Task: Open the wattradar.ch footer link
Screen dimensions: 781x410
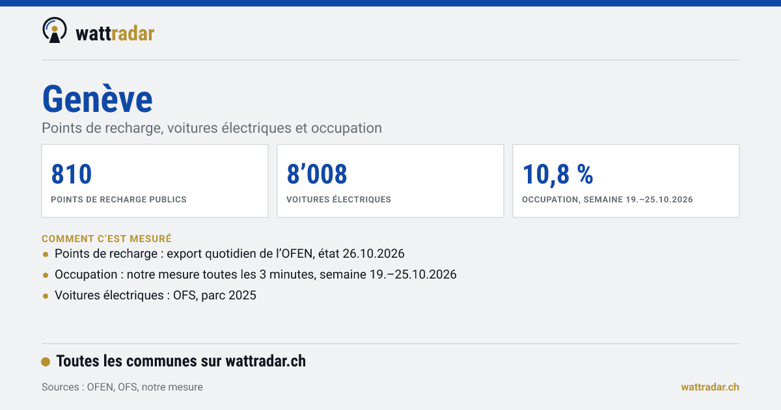Action: point(710,387)
